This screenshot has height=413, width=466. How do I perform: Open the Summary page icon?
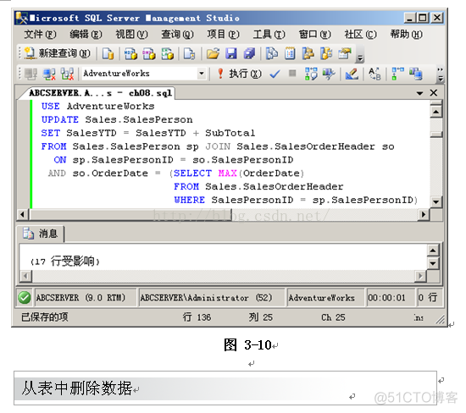tap(290, 53)
